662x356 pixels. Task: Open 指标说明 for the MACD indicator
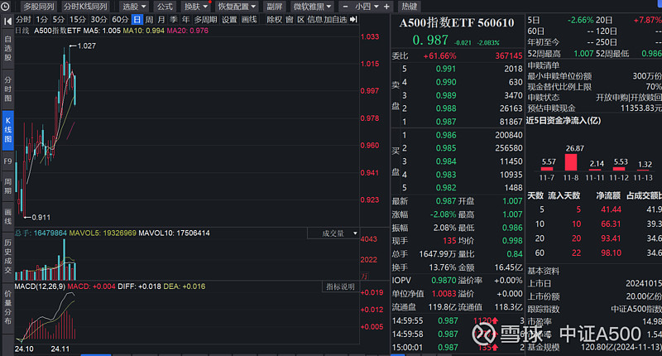tap(341, 286)
